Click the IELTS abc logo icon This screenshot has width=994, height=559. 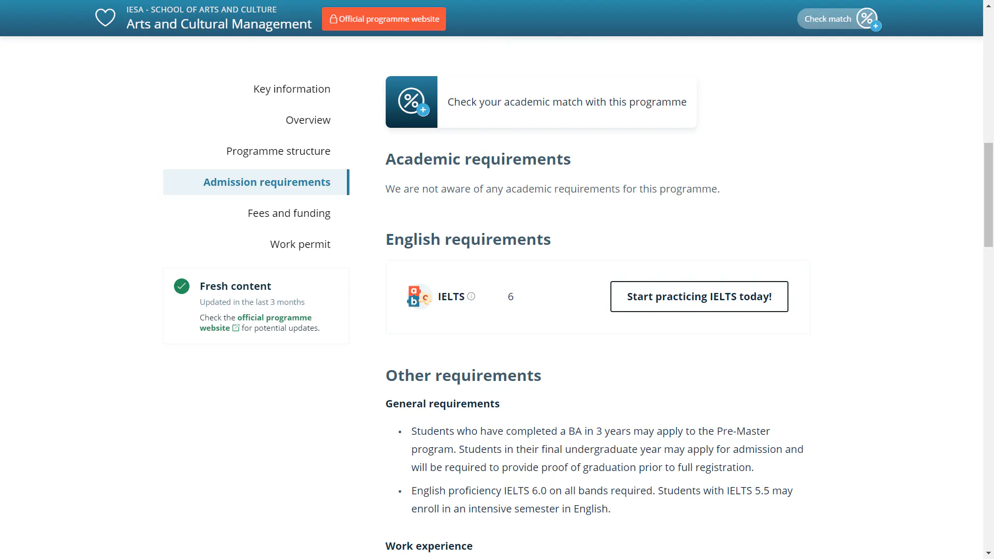(x=418, y=296)
